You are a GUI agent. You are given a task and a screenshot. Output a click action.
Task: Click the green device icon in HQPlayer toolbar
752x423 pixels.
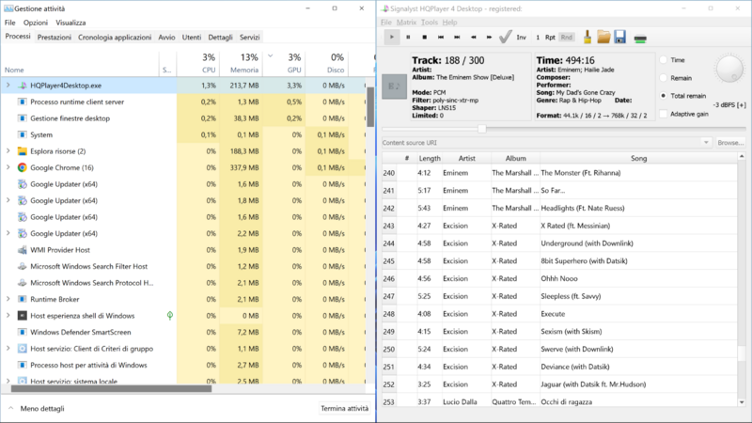640,39
